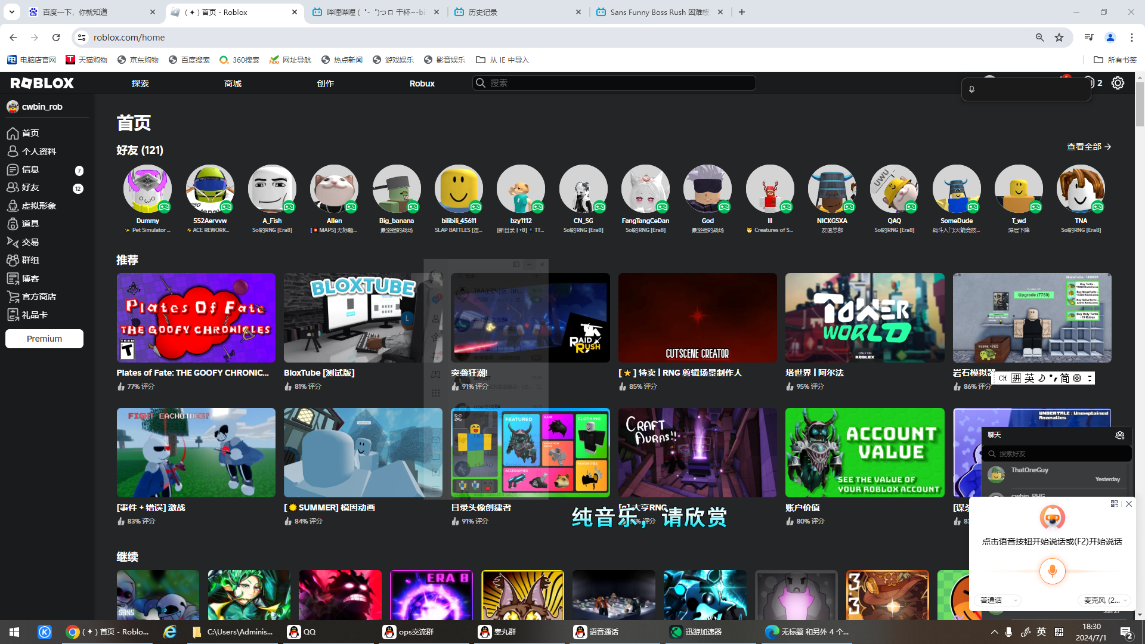
Task: Show hidden system tray icons
Action: coord(994,632)
